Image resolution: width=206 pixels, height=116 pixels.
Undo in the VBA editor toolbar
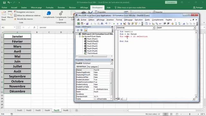pos(106,24)
